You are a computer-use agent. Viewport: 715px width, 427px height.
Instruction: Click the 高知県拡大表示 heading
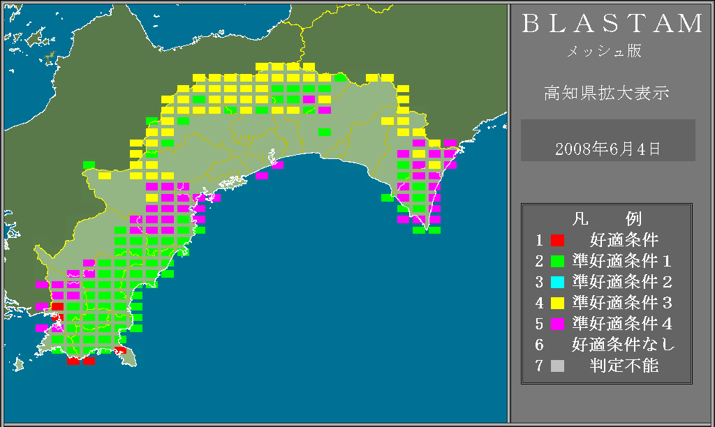(607, 93)
